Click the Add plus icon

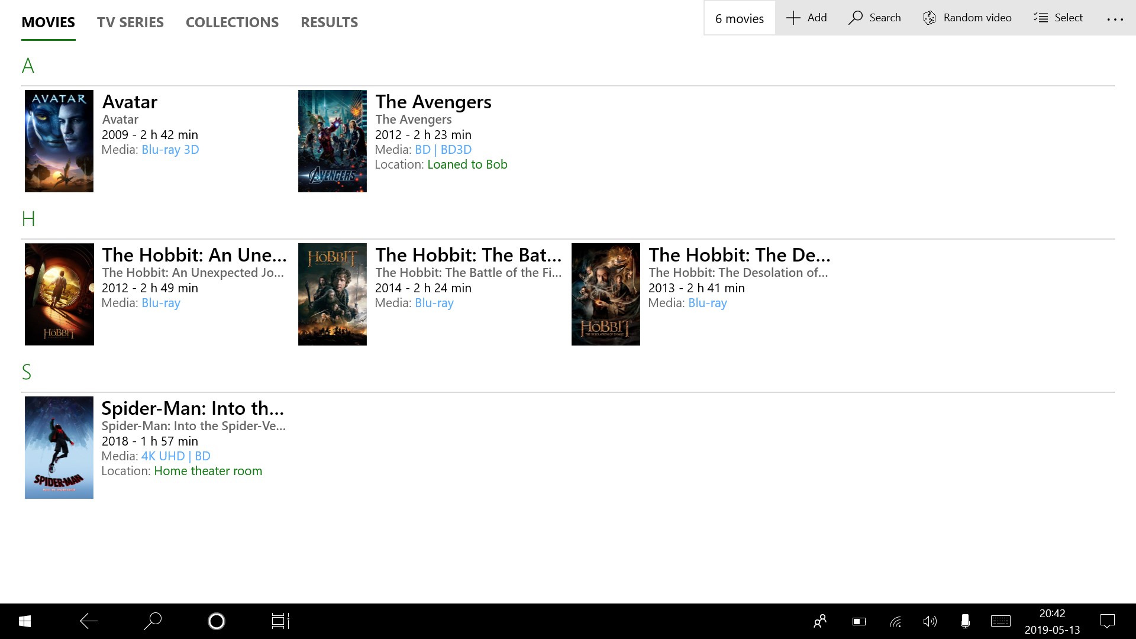click(793, 18)
